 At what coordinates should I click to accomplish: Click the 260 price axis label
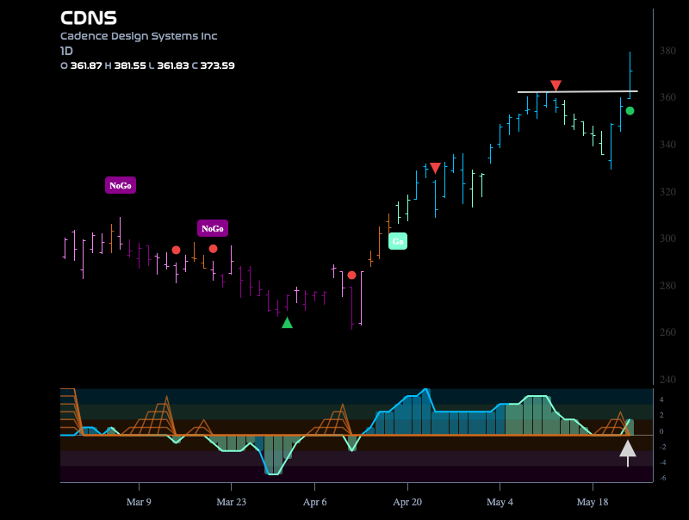click(x=667, y=332)
